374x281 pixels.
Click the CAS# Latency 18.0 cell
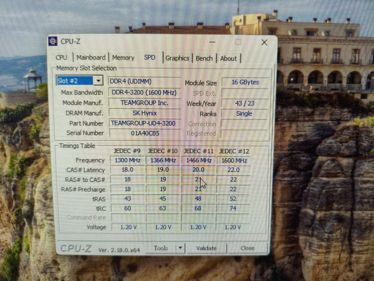coord(127,169)
